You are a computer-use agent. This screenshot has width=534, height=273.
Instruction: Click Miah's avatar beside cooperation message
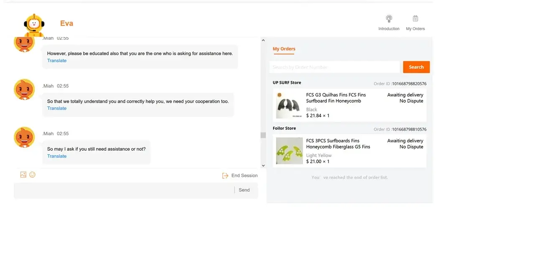tap(24, 89)
